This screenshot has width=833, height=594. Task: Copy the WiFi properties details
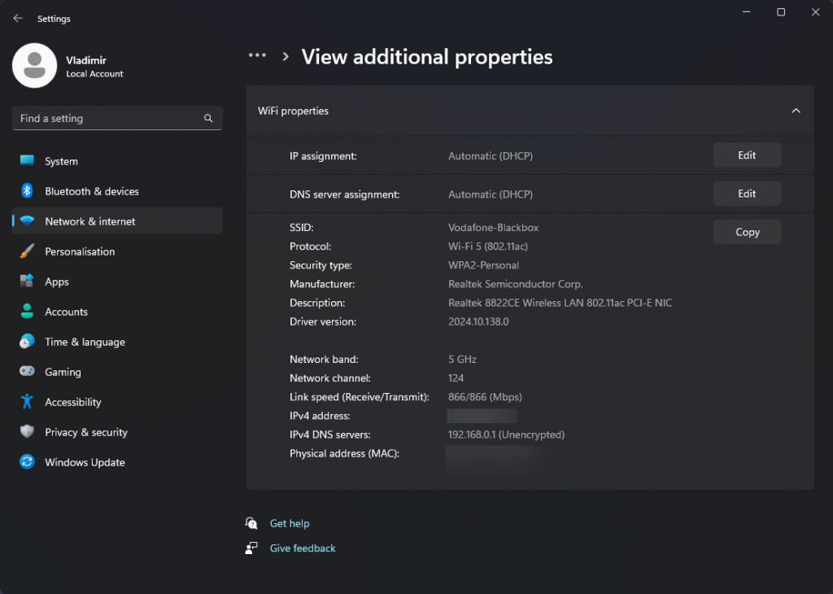(746, 232)
